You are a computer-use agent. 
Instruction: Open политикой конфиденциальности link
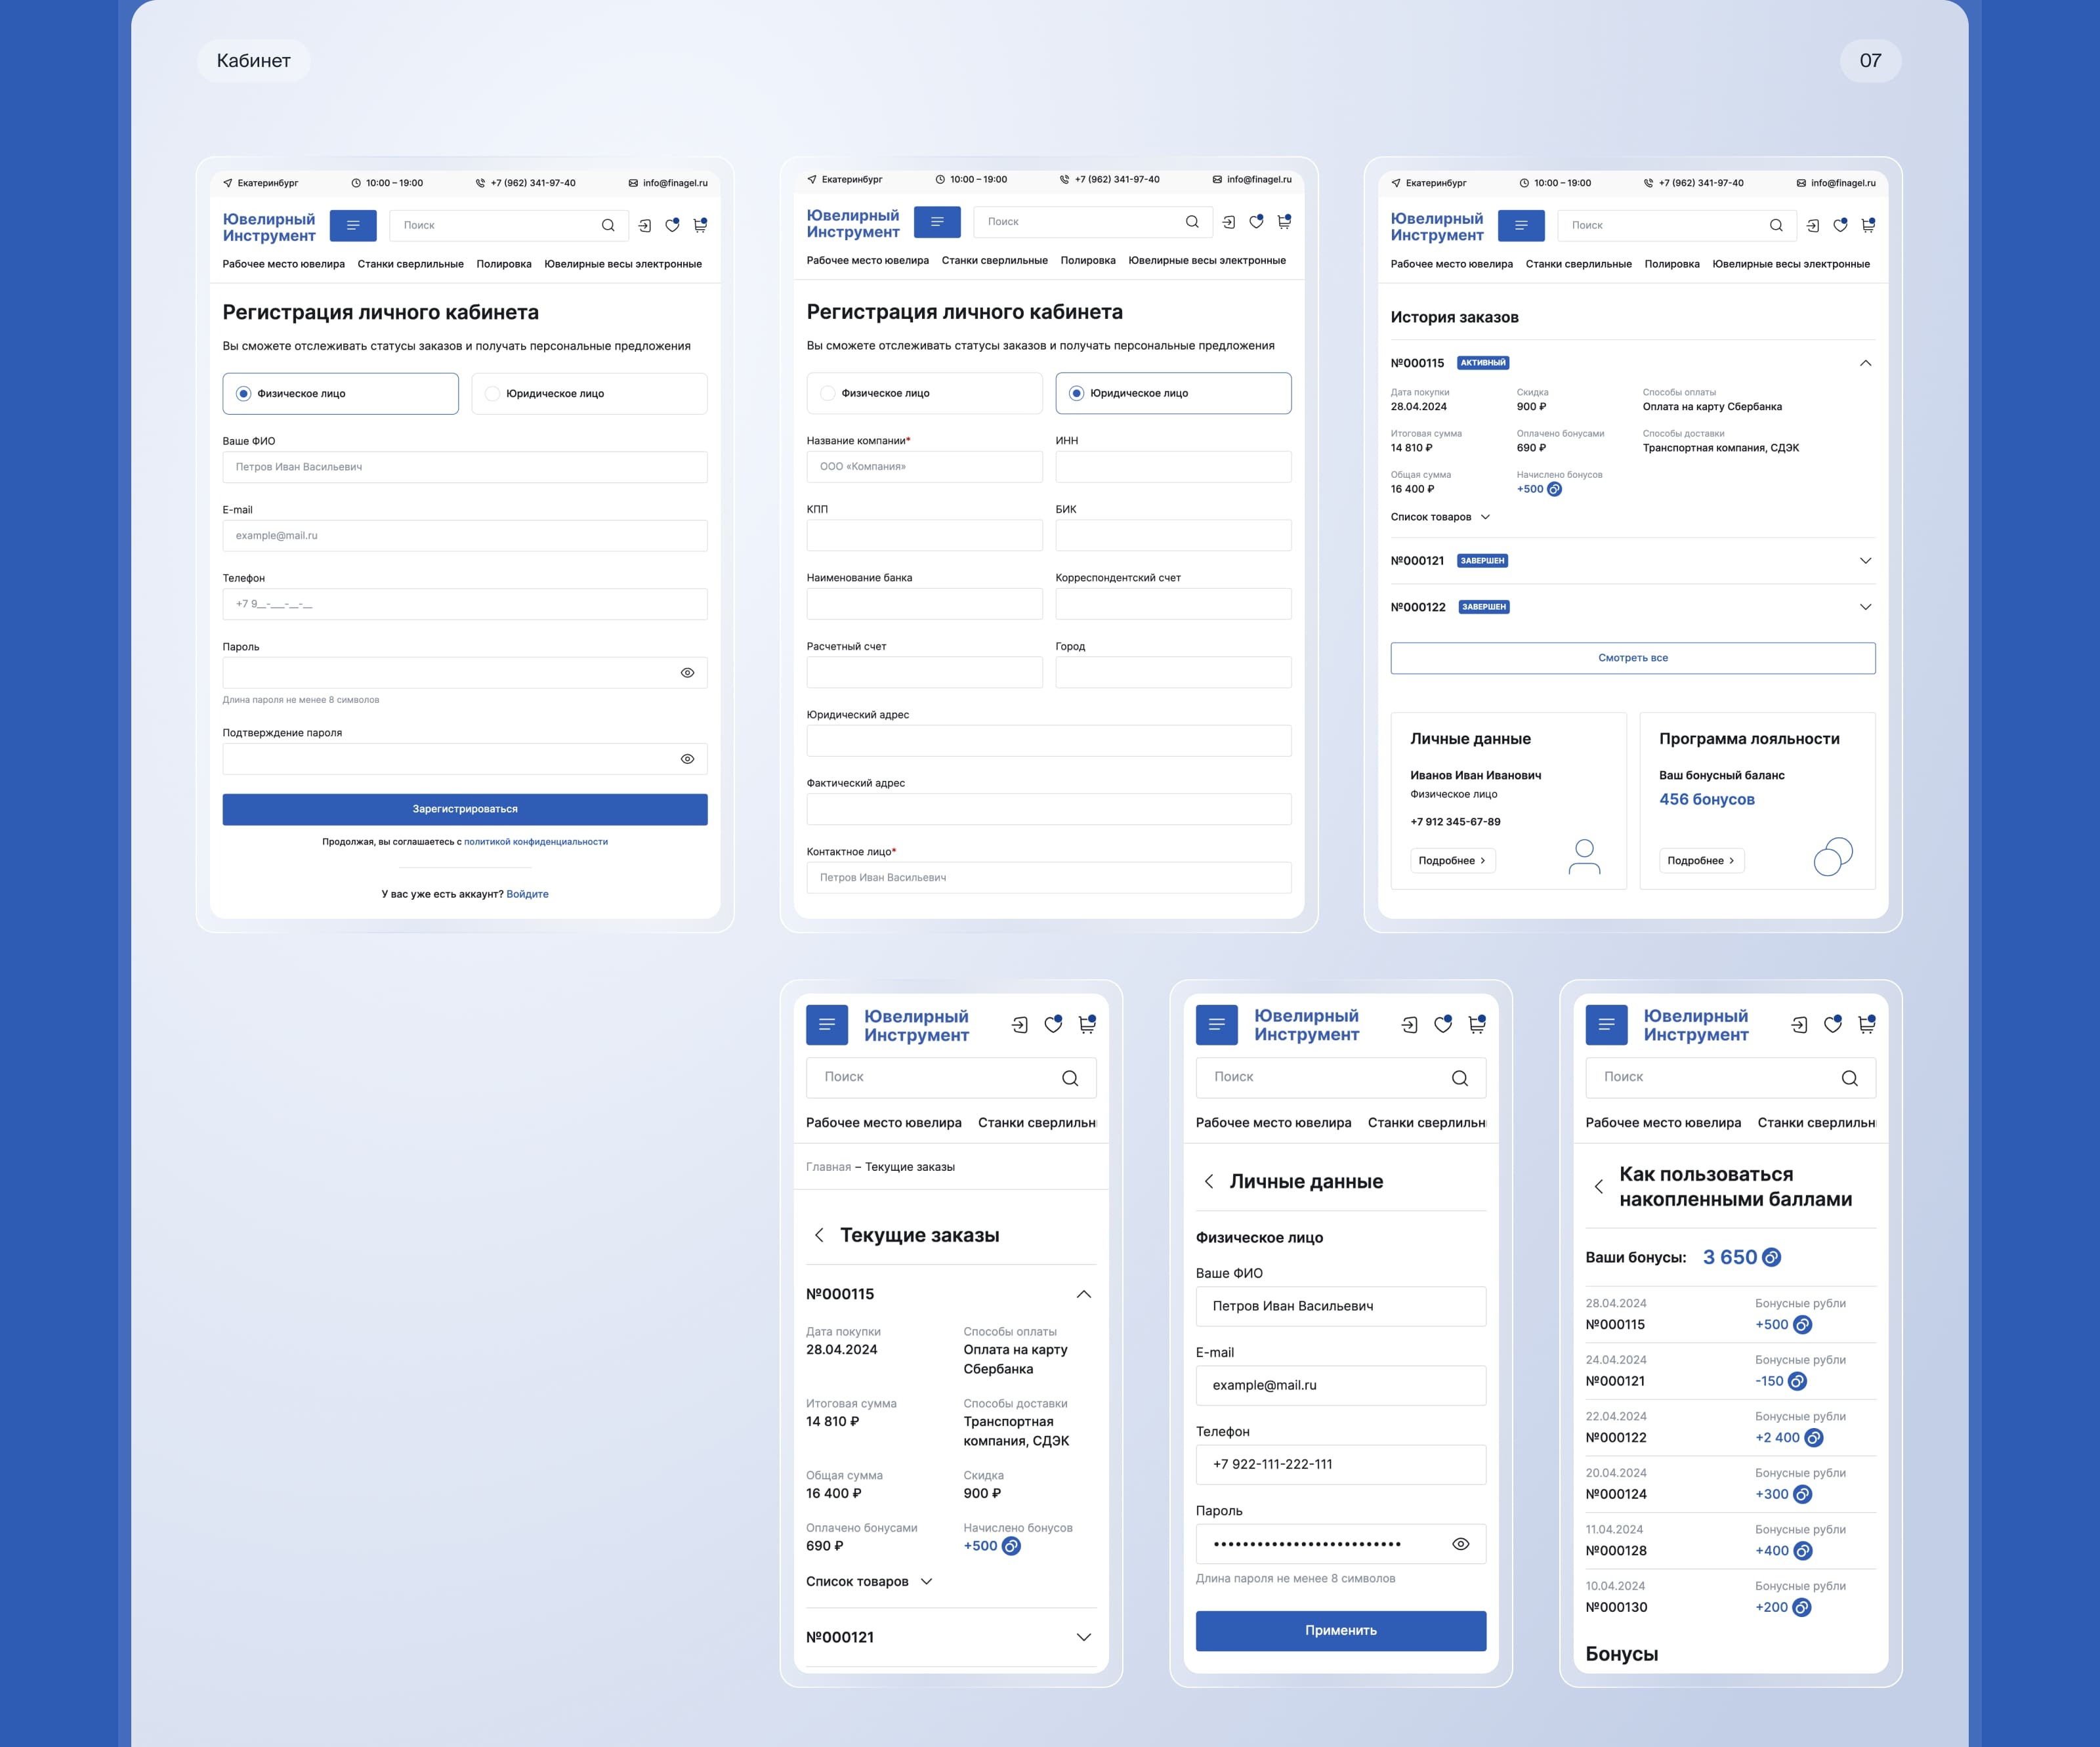click(x=535, y=842)
